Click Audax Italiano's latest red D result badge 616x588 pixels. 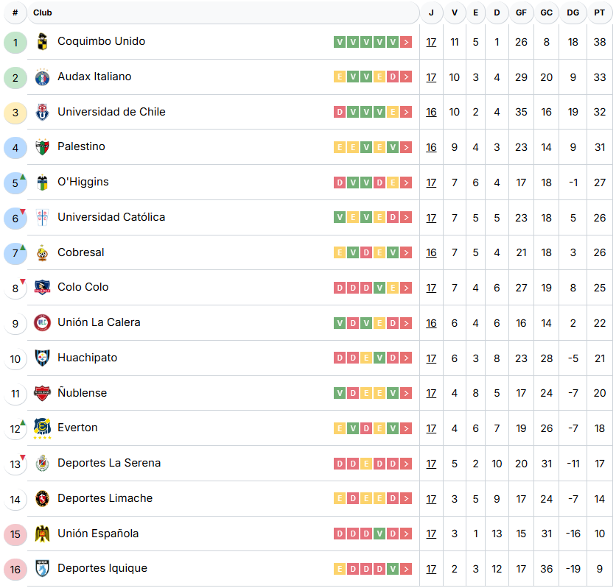[393, 77]
